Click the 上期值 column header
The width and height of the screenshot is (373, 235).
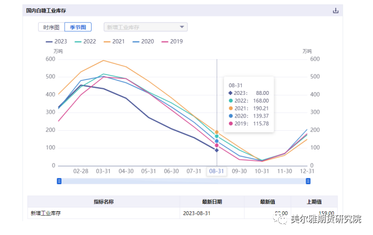pyautogui.click(x=315, y=201)
